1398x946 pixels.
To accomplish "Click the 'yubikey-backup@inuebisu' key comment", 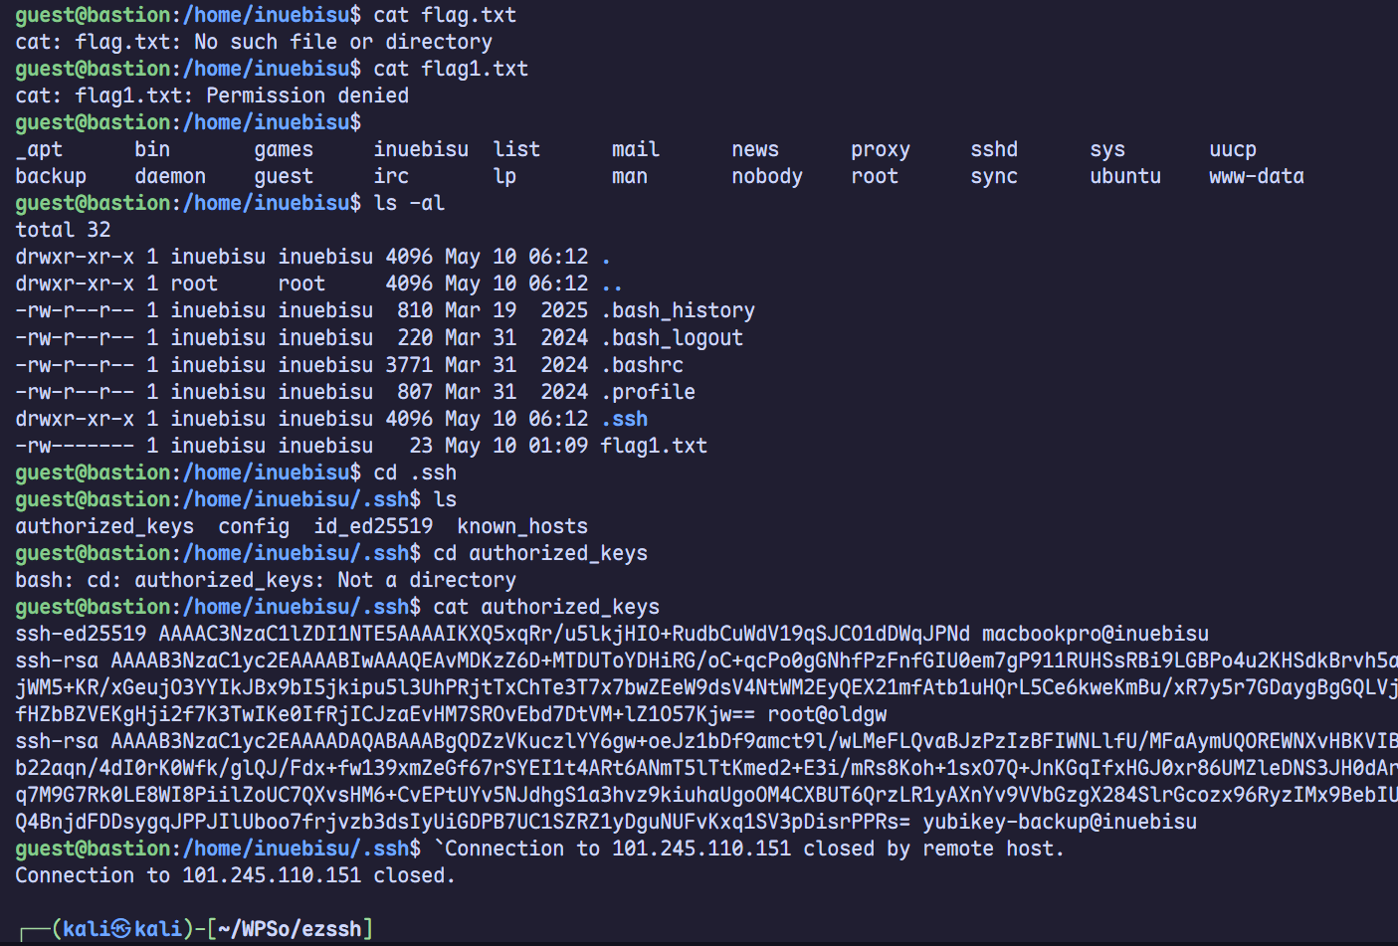I will (1060, 822).
